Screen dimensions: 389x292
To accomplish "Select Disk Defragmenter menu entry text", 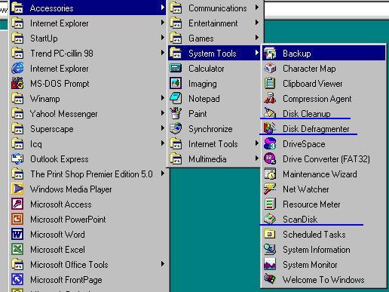I will pos(316,129).
